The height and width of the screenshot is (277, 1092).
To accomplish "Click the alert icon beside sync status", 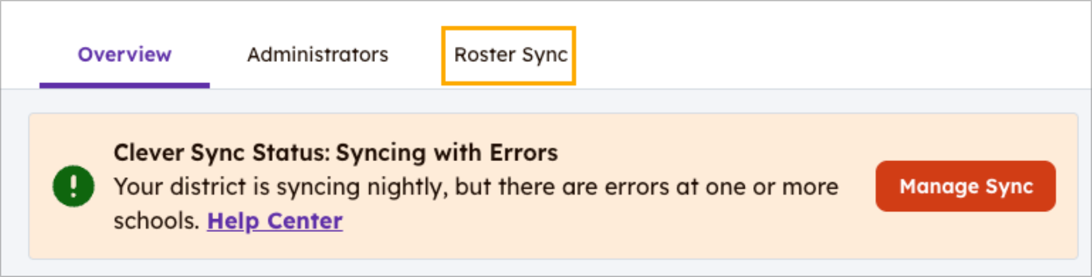I will tap(73, 186).
